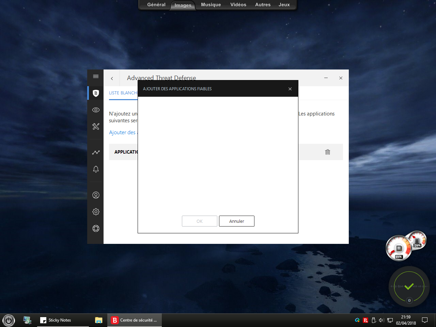Image resolution: width=436 pixels, height=327 pixels.
Task: Open the Tools wrench section
Action: (x=96, y=126)
